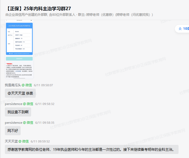This screenshot has width=189, height=158.
Task: Click the teal button inside the score screenshot
Action: 19,59
